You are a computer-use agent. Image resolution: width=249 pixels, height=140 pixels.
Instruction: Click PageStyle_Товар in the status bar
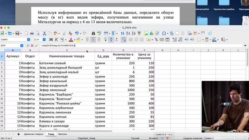pos(86,138)
